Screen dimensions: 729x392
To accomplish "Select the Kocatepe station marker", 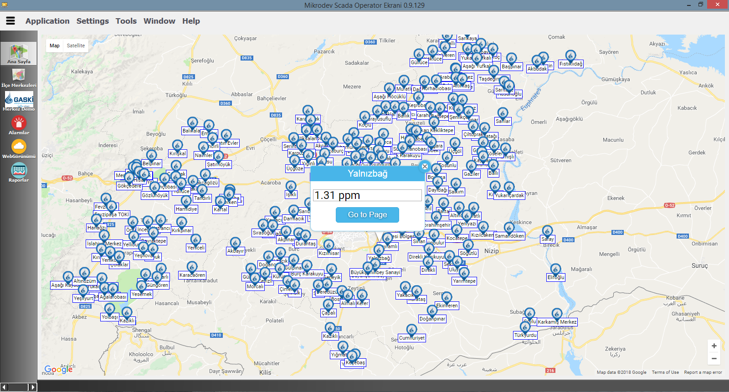I will [457, 230].
